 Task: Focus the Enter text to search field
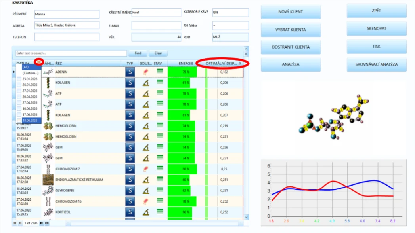click(x=71, y=53)
